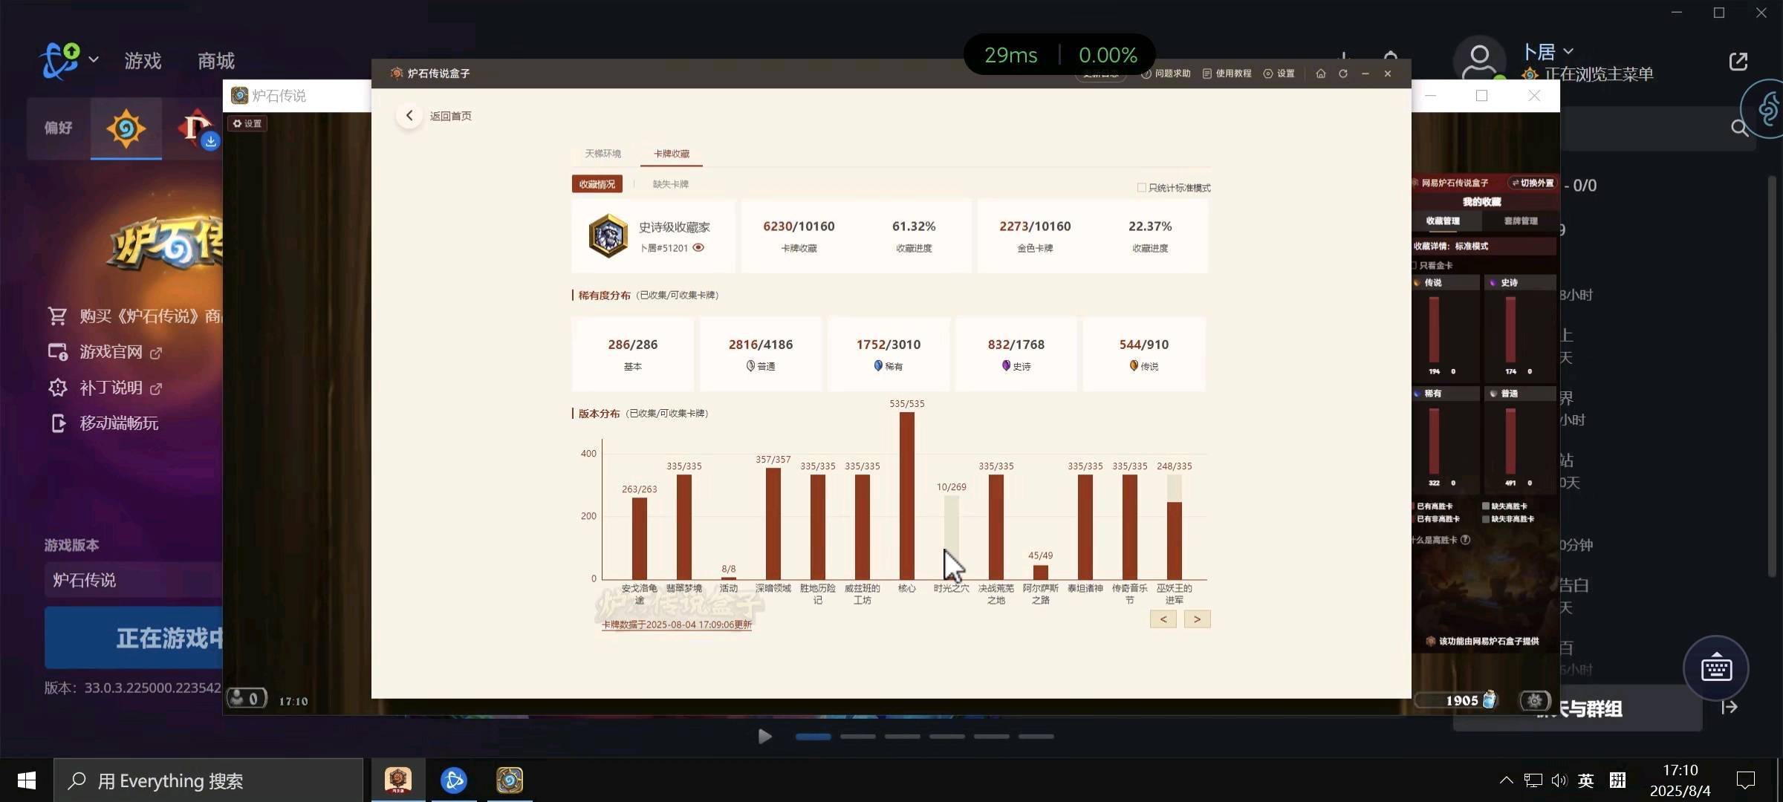Image resolution: width=1783 pixels, height=802 pixels.
Task: Expand the system tray hidden icons arrow
Action: 1506,780
